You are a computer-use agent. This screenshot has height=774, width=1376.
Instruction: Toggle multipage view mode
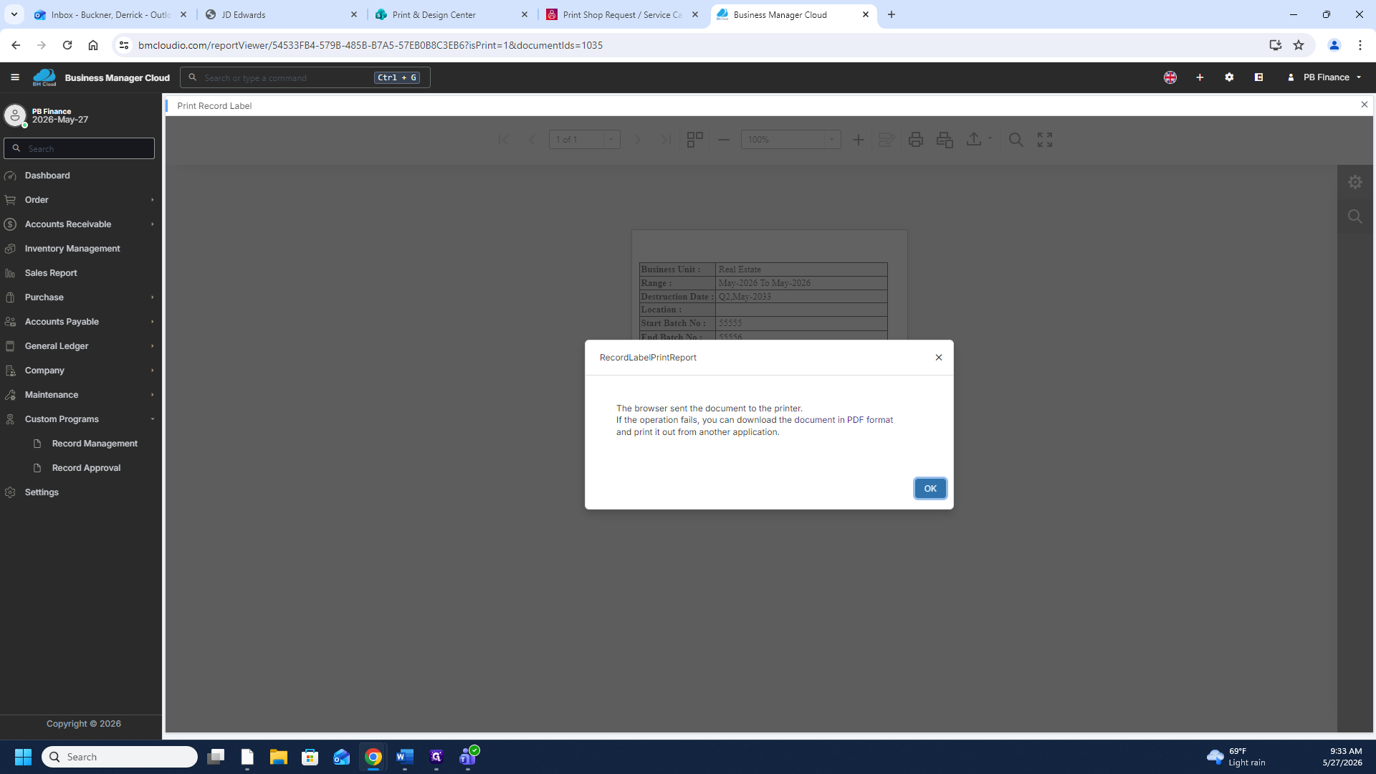[x=694, y=140]
